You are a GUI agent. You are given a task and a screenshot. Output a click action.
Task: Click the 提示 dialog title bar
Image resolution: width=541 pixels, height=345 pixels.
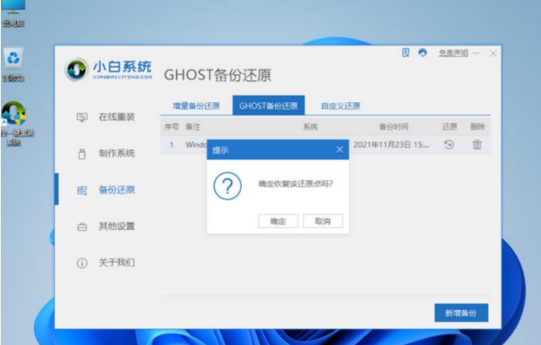point(277,149)
